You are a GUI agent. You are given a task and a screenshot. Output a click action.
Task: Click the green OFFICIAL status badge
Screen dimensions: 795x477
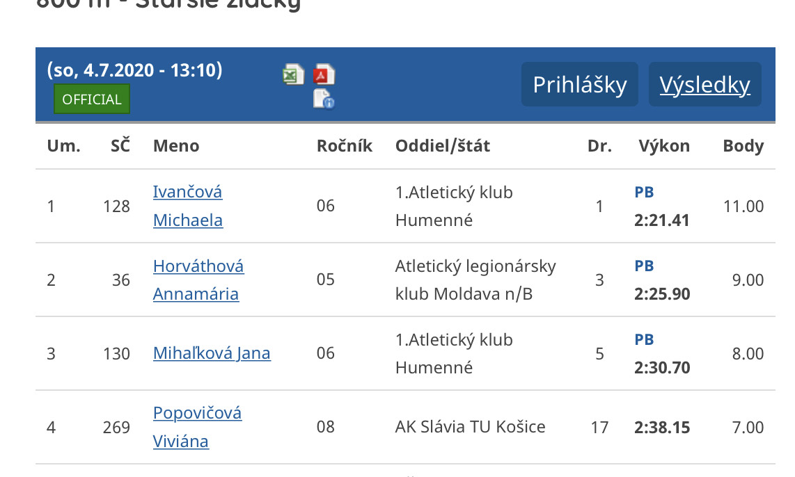tap(92, 99)
